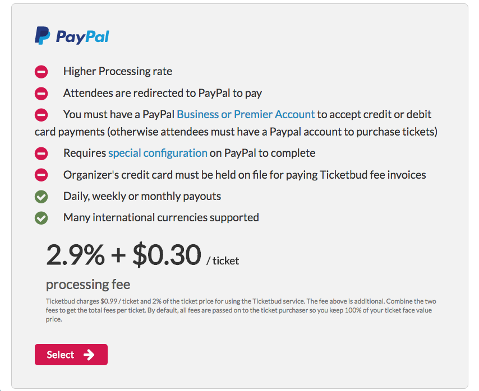Open the special configuration link
The width and height of the screenshot is (479, 391).
[158, 153]
